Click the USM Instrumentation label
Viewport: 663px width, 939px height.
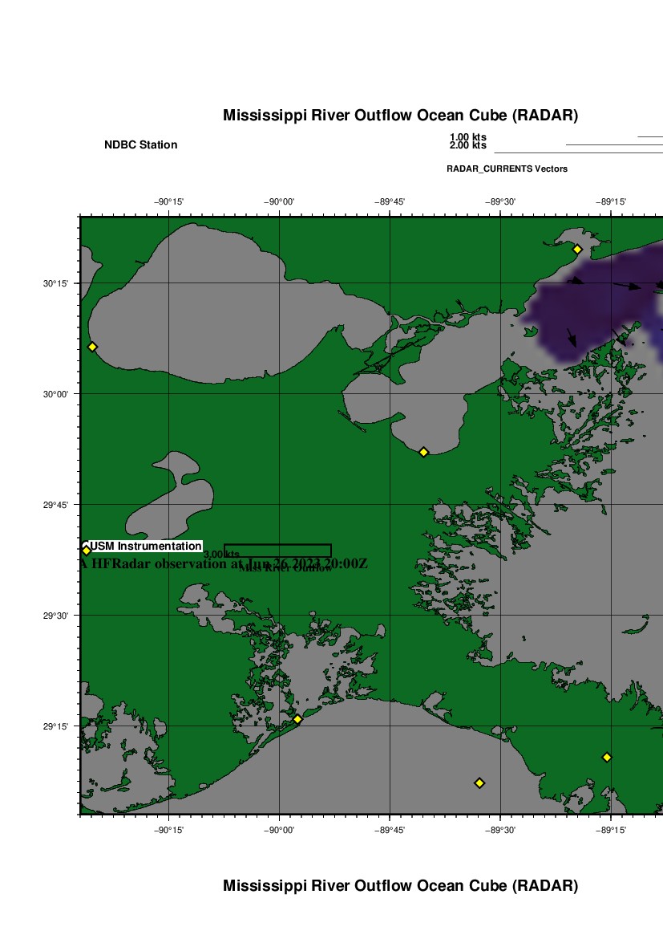point(145,546)
